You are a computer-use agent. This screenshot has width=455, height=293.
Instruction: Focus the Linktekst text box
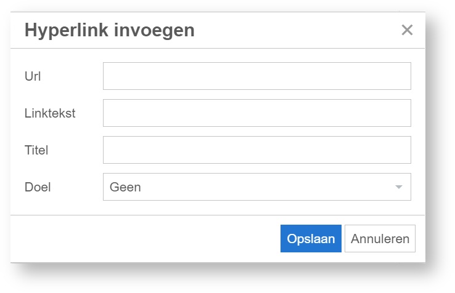[x=256, y=113]
